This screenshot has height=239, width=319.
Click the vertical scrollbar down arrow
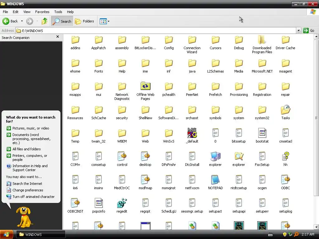click(317, 227)
